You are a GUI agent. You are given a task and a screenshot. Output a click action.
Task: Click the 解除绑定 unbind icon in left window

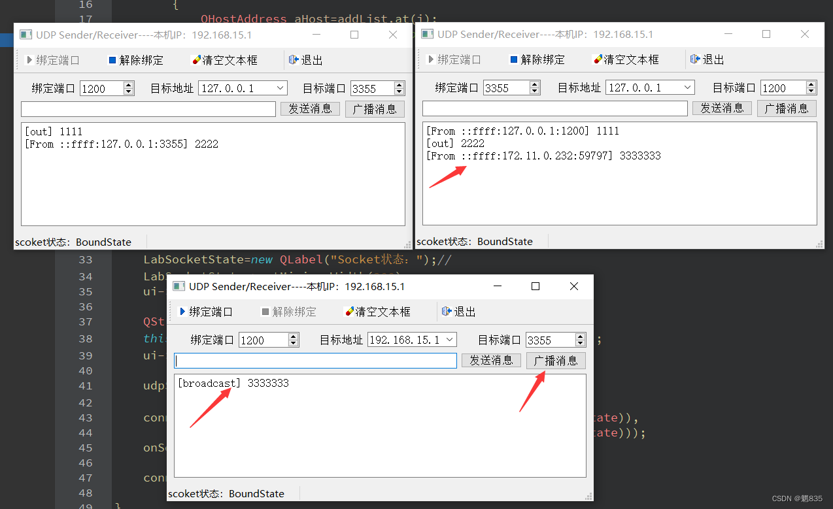point(112,59)
